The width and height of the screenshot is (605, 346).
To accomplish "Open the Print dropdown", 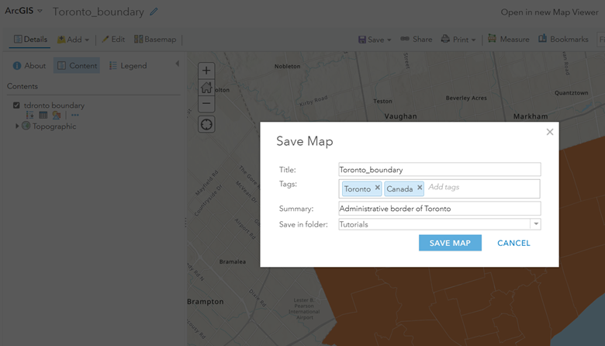I will tap(458, 40).
